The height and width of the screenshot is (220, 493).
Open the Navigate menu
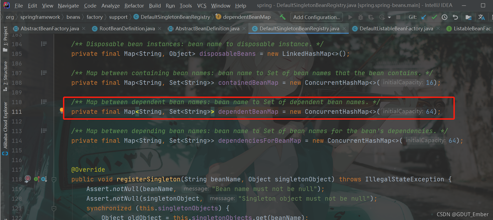click(x=68, y=6)
